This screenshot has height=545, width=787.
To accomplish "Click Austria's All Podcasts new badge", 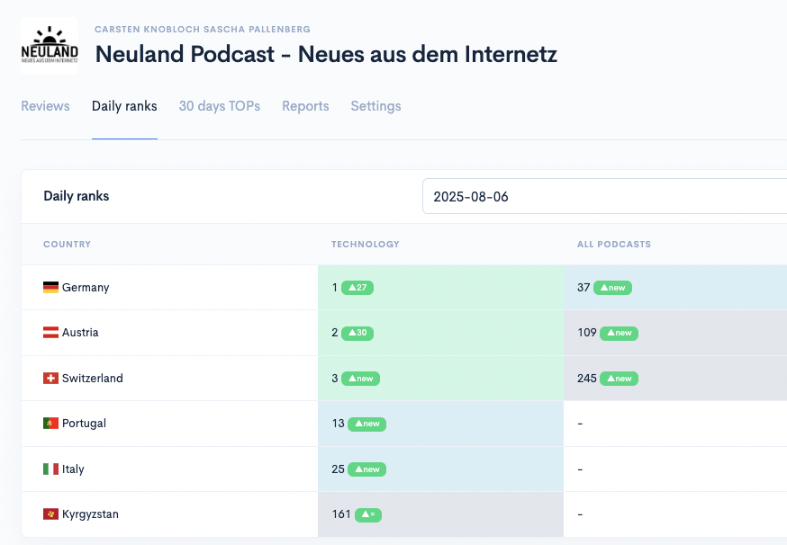I will coord(620,333).
